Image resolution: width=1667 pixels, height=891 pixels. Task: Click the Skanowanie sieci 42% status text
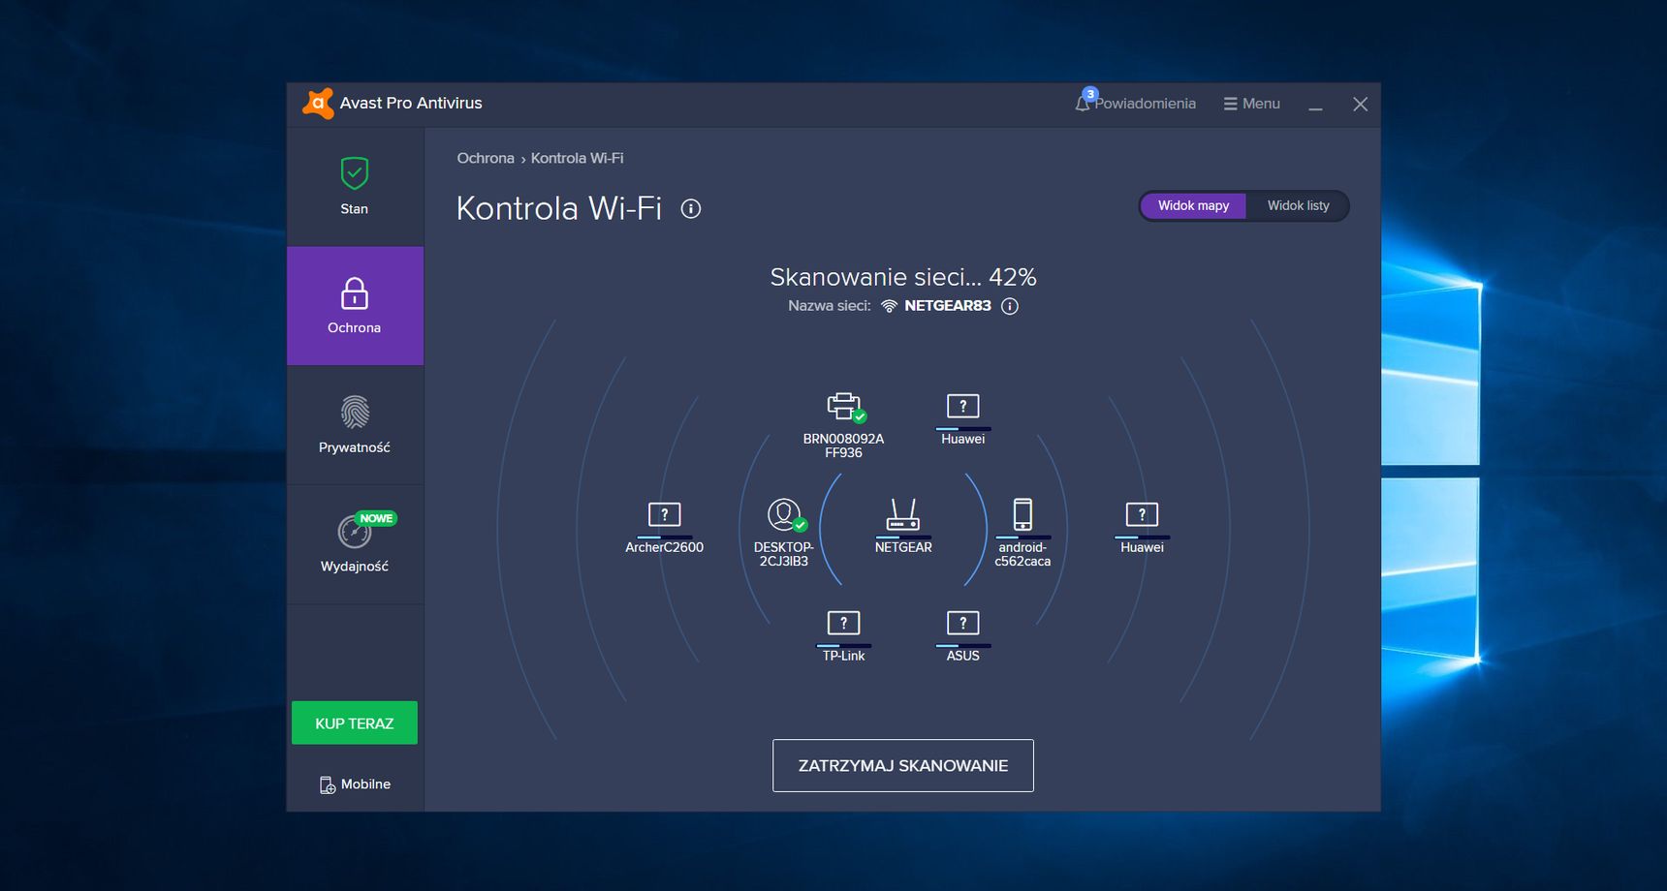[x=903, y=277]
